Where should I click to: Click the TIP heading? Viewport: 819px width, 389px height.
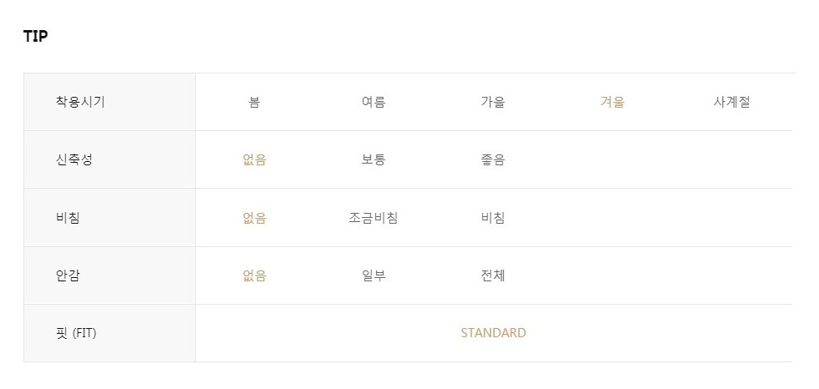pos(35,37)
